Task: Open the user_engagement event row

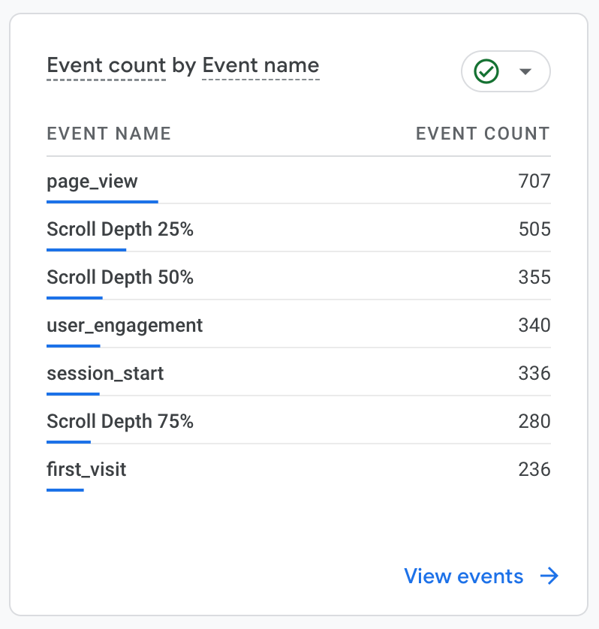Action: coord(125,326)
